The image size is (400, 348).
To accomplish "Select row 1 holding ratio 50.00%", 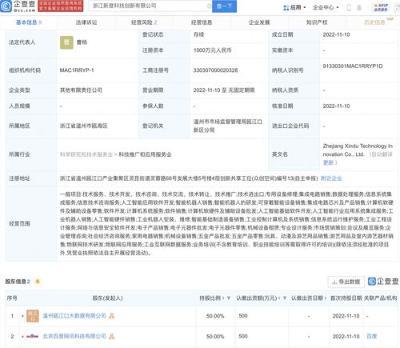I will click(x=215, y=316).
